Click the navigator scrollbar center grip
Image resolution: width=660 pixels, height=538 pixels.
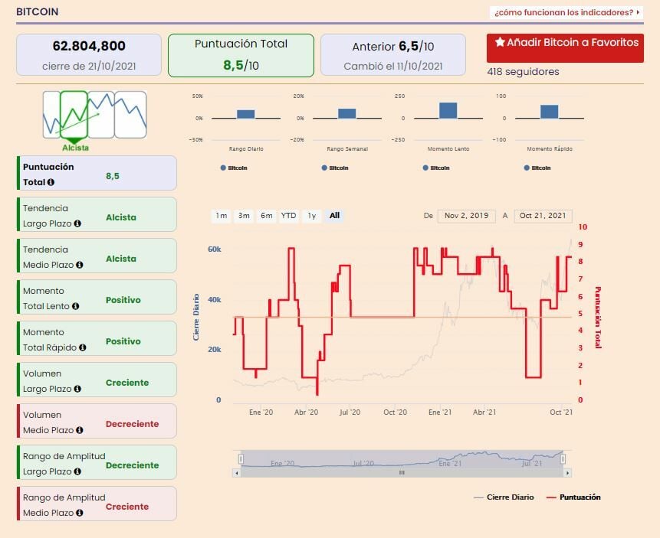click(402, 473)
